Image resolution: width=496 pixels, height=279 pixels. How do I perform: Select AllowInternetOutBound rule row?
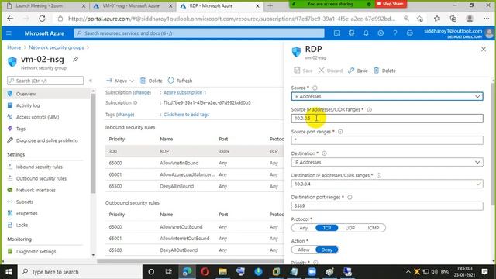coord(195,239)
